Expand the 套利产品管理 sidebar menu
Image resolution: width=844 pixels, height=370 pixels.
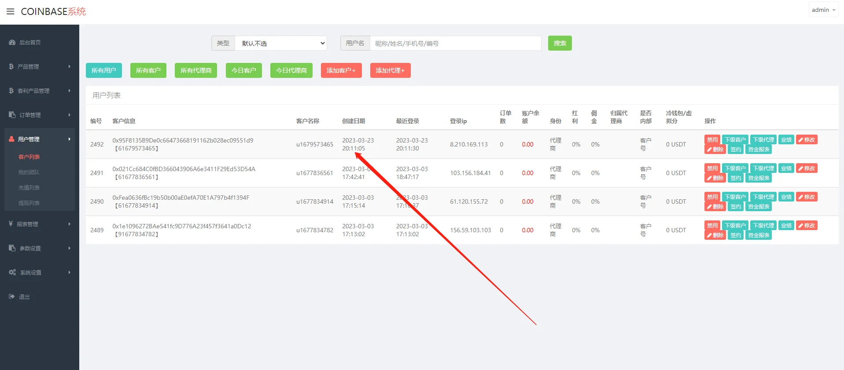(x=40, y=91)
